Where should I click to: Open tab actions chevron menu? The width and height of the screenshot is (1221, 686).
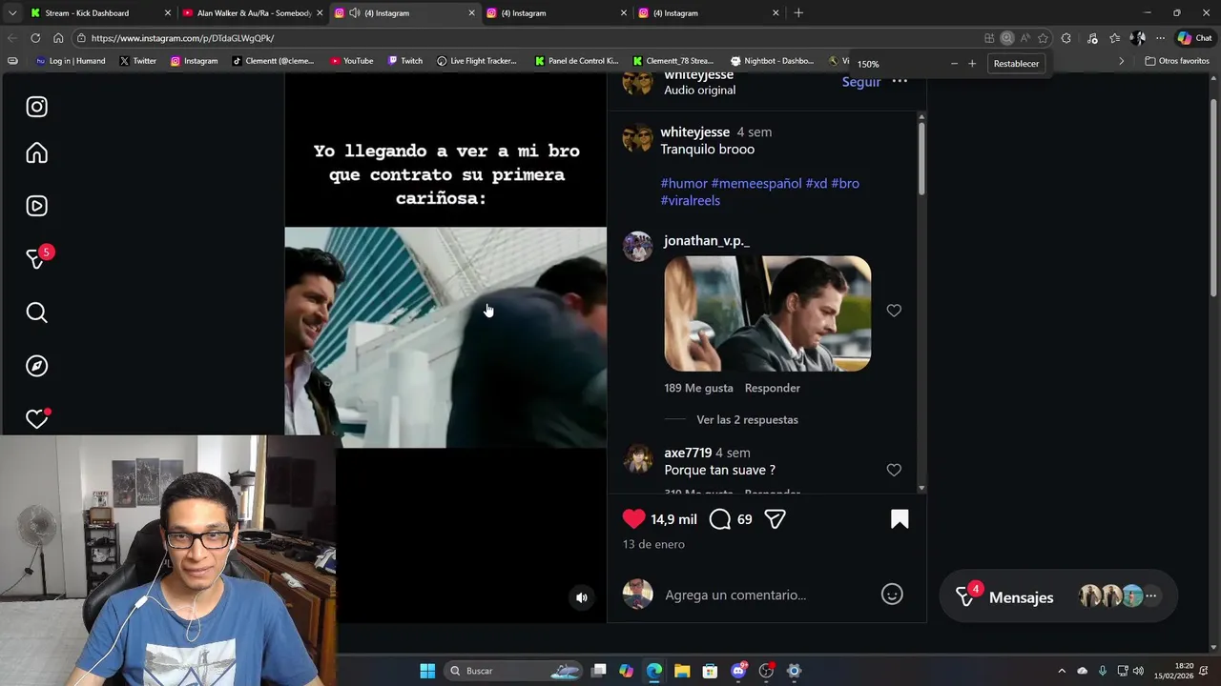click(11, 13)
